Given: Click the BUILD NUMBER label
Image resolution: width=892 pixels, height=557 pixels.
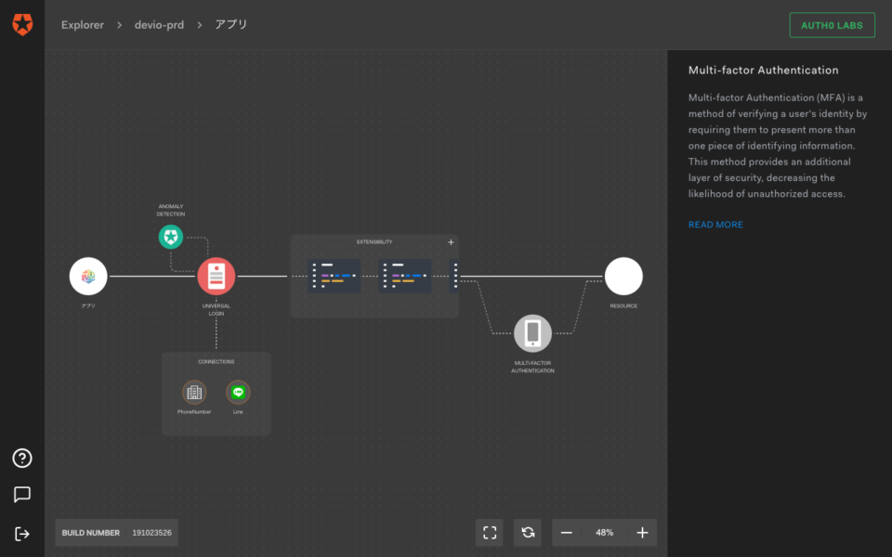Looking at the screenshot, I should [x=90, y=533].
